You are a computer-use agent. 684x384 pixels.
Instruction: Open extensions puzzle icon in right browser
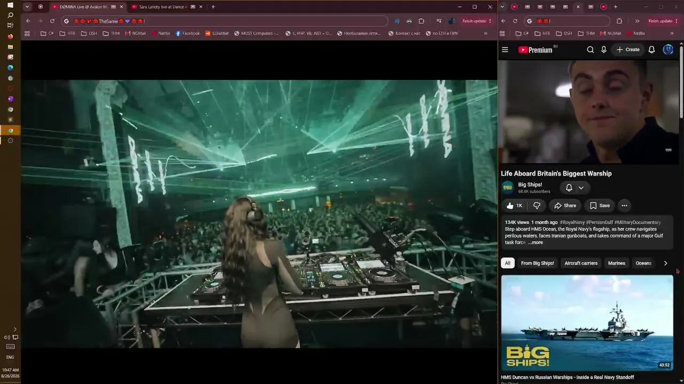click(619, 21)
